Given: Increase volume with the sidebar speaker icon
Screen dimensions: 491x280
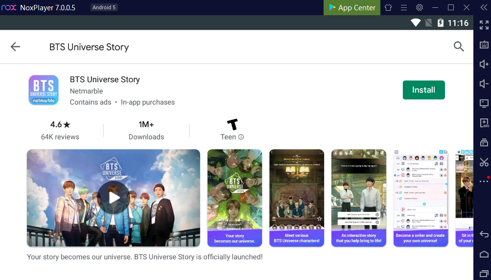Looking at the screenshot, I should click(484, 64).
